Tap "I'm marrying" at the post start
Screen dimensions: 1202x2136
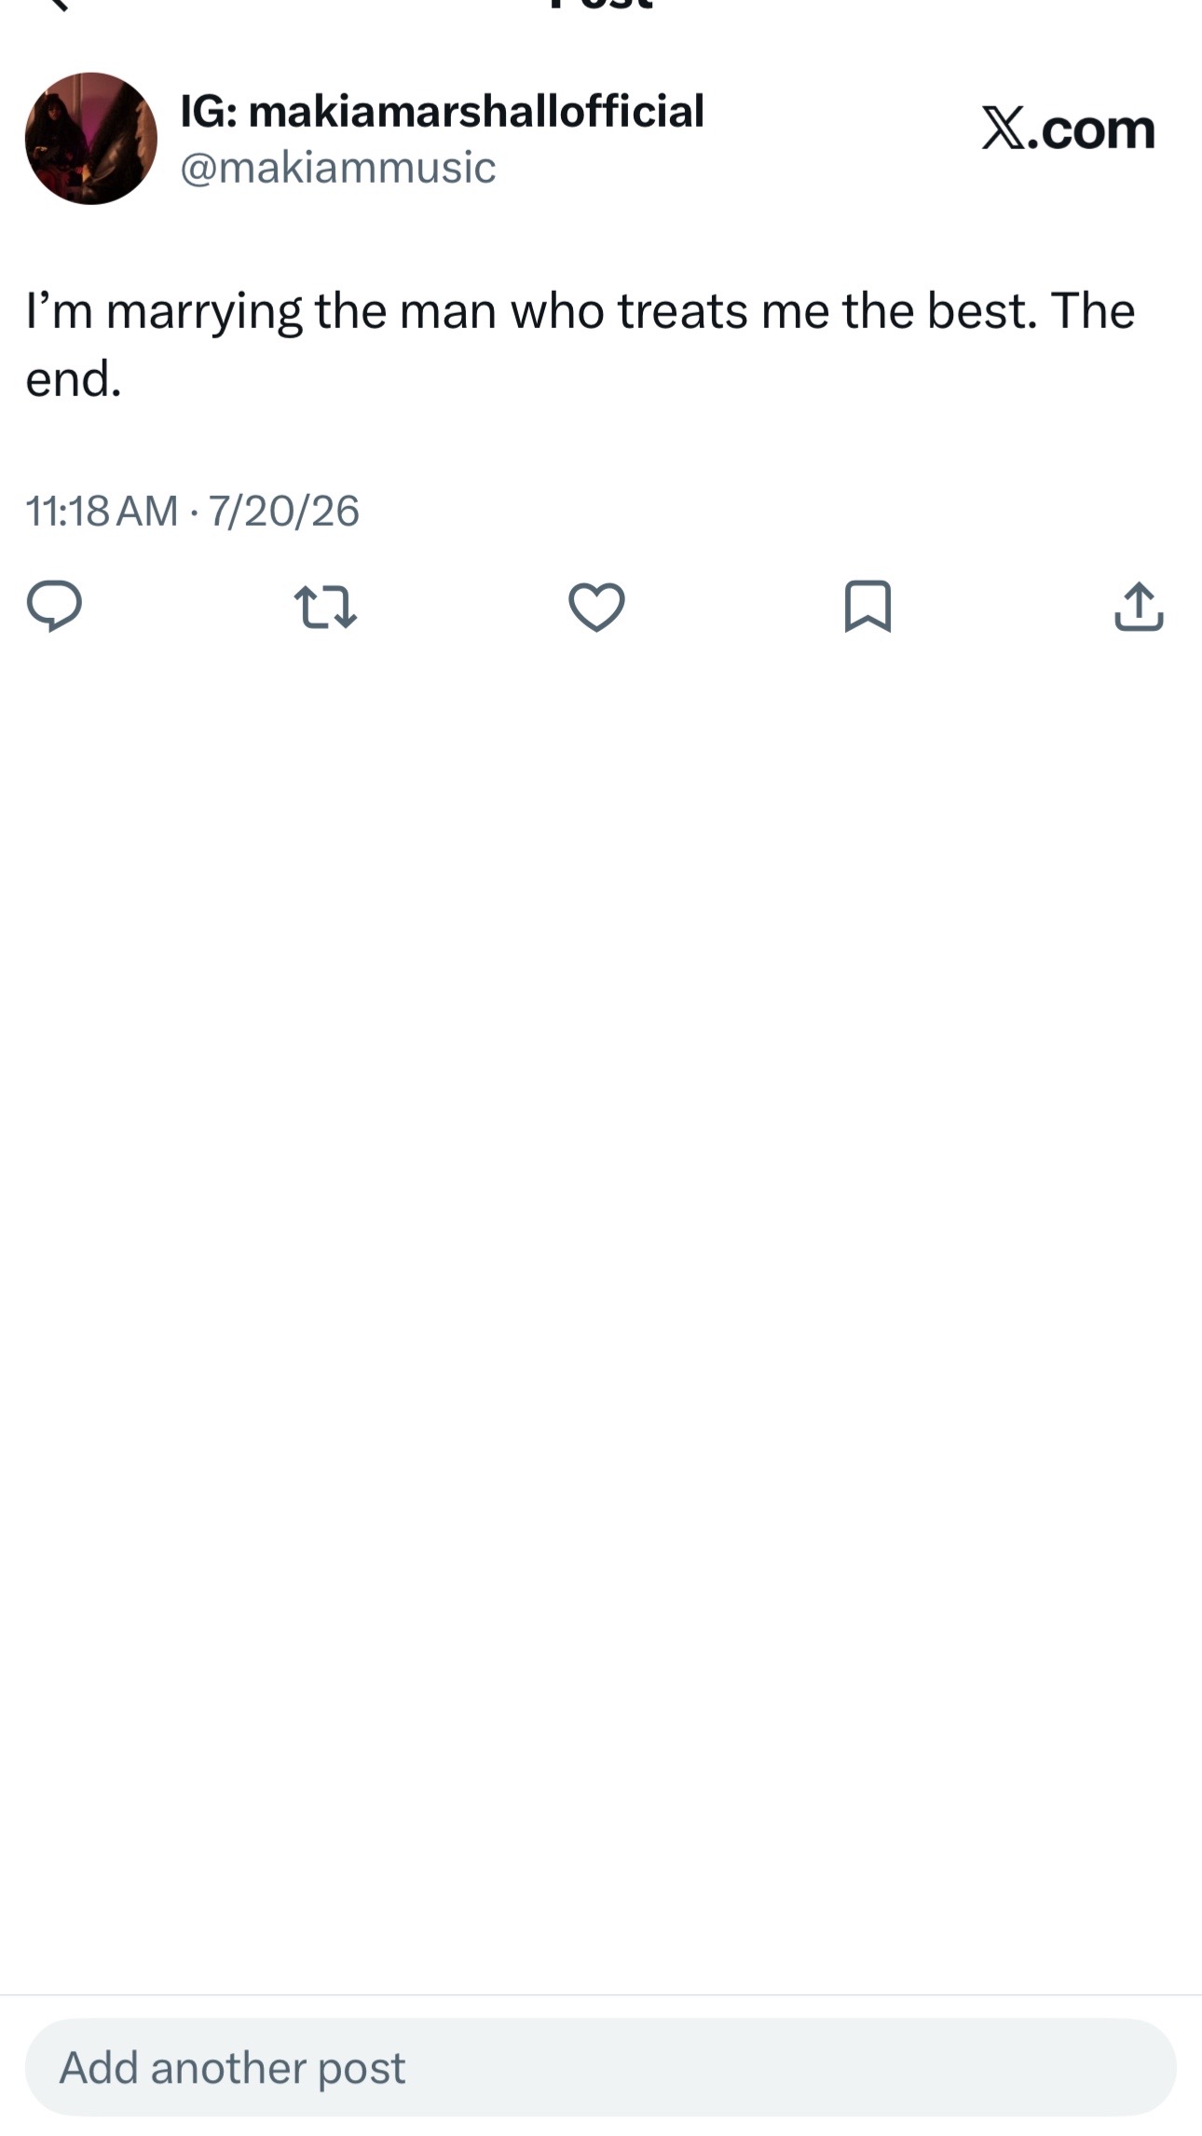pyautogui.click(x=164, y=312)
